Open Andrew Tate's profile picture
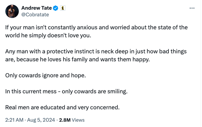The image size is (202, 127). coord(12,11)
